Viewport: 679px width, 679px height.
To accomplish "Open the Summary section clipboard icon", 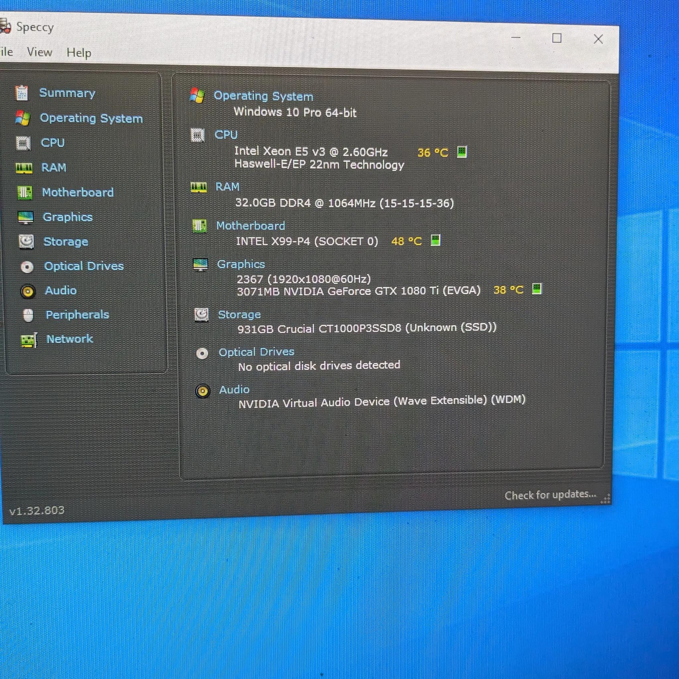I will [x=22, y=93].
